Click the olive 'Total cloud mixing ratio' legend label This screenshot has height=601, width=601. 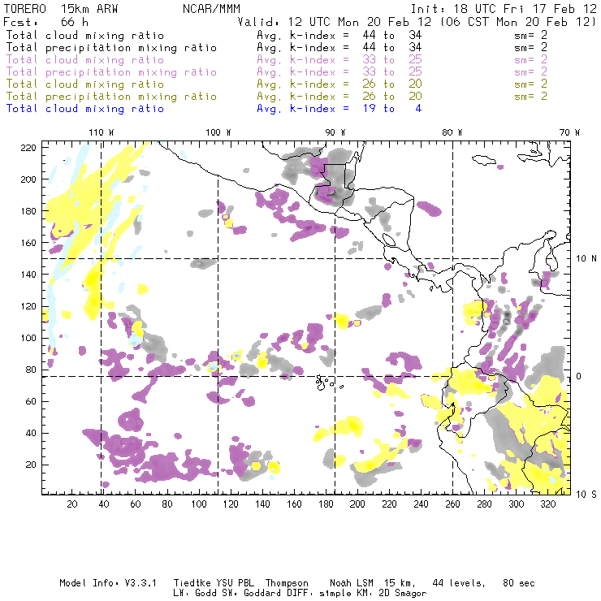(85, 84)
